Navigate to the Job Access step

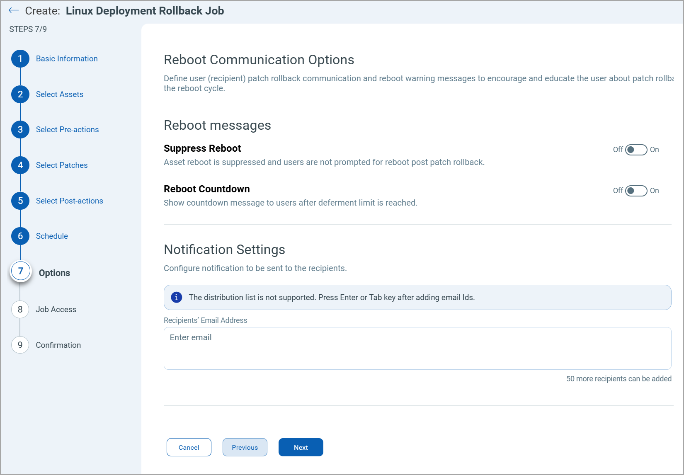(56, 309)
